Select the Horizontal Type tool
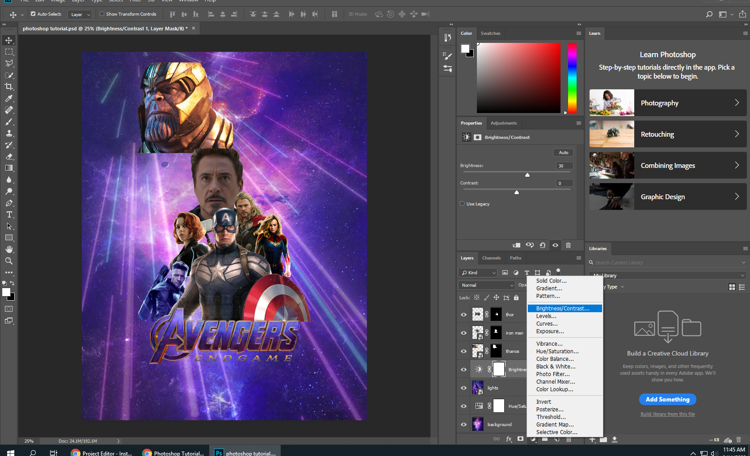Screen dimensions: 750x456 coord(9,214)
